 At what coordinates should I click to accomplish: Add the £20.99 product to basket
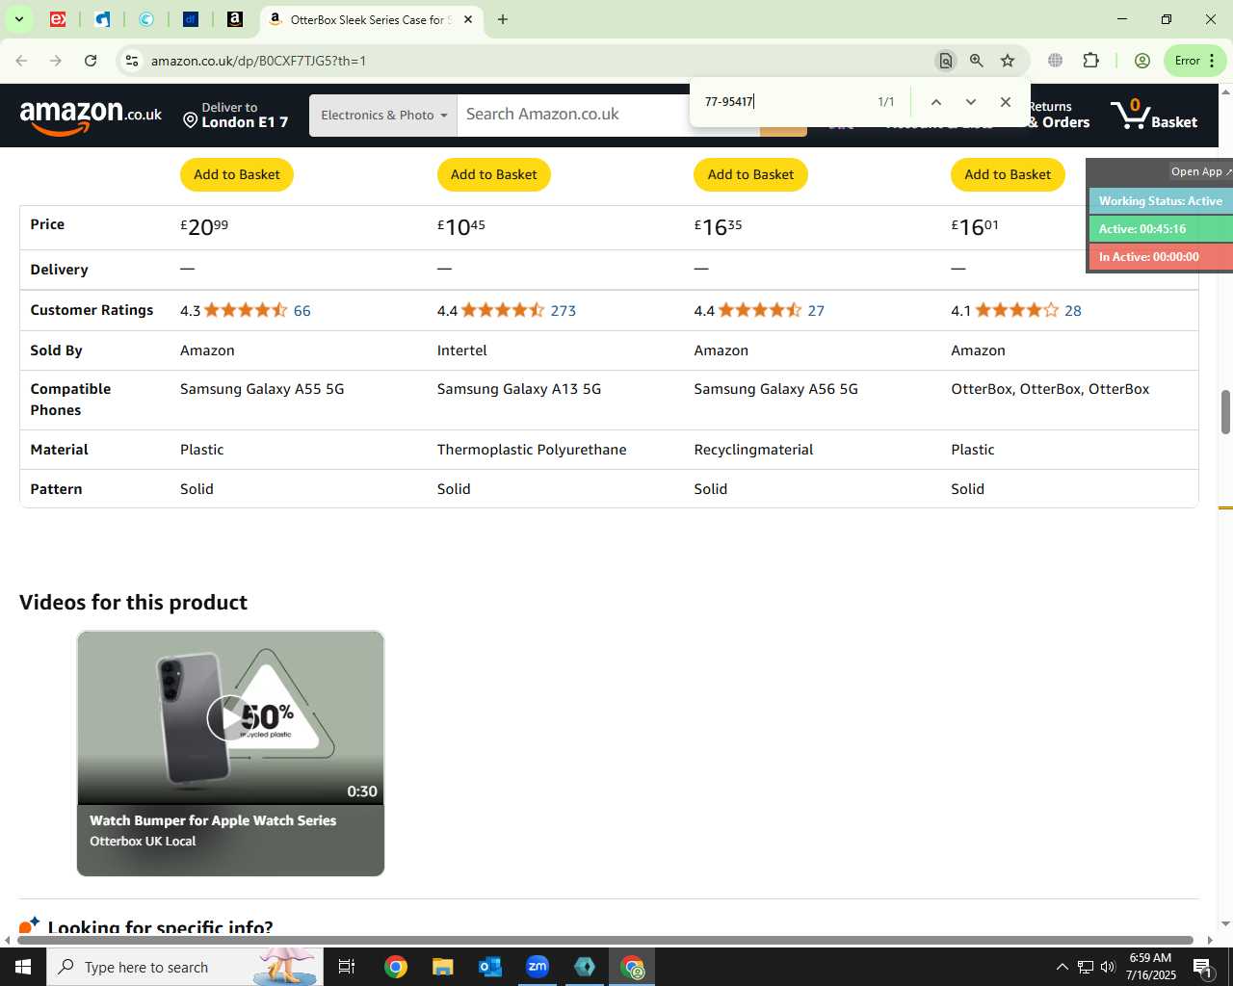tap(237, 174)
